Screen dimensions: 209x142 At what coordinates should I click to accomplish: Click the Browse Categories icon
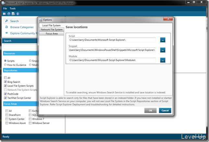[x=6, y=27]
